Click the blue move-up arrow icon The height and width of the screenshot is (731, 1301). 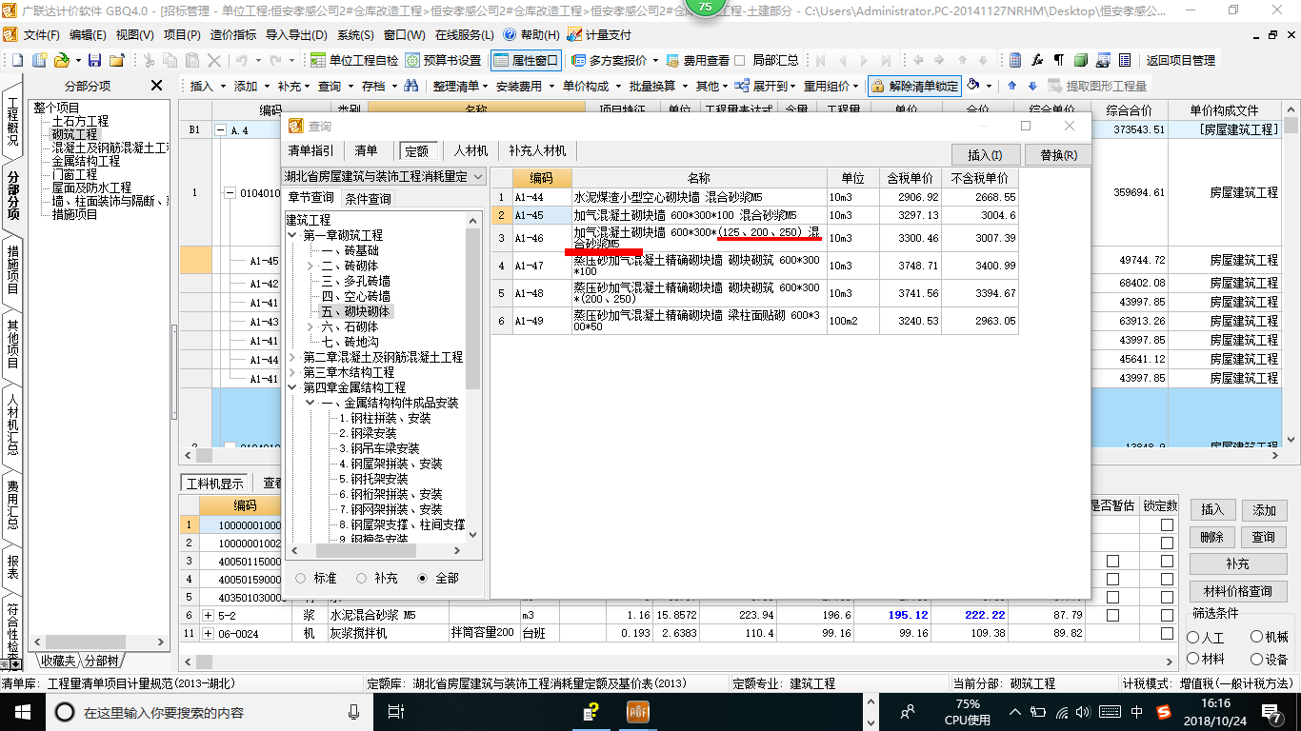point(1012,86)
